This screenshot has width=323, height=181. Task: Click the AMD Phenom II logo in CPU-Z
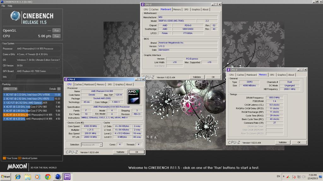(x=133, y=96)
